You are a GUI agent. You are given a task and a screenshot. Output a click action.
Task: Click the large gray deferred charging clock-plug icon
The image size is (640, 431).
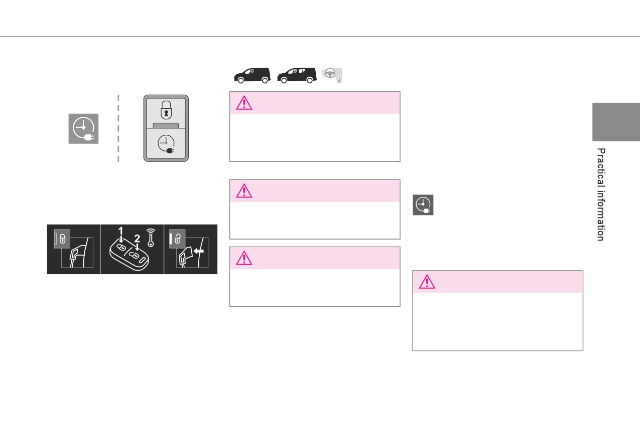[83, 128]
